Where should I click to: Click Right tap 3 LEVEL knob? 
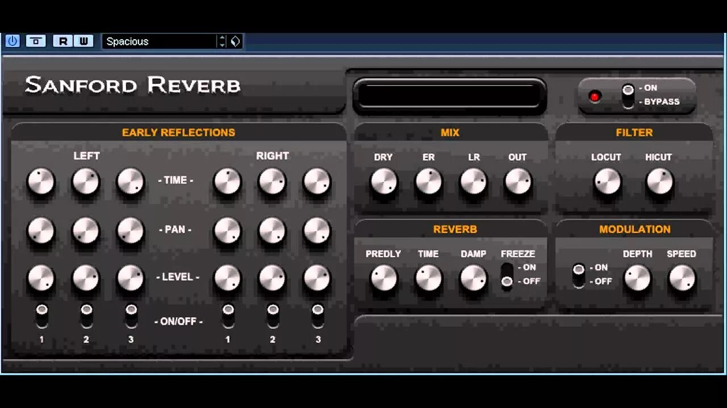tap(317, 278)
